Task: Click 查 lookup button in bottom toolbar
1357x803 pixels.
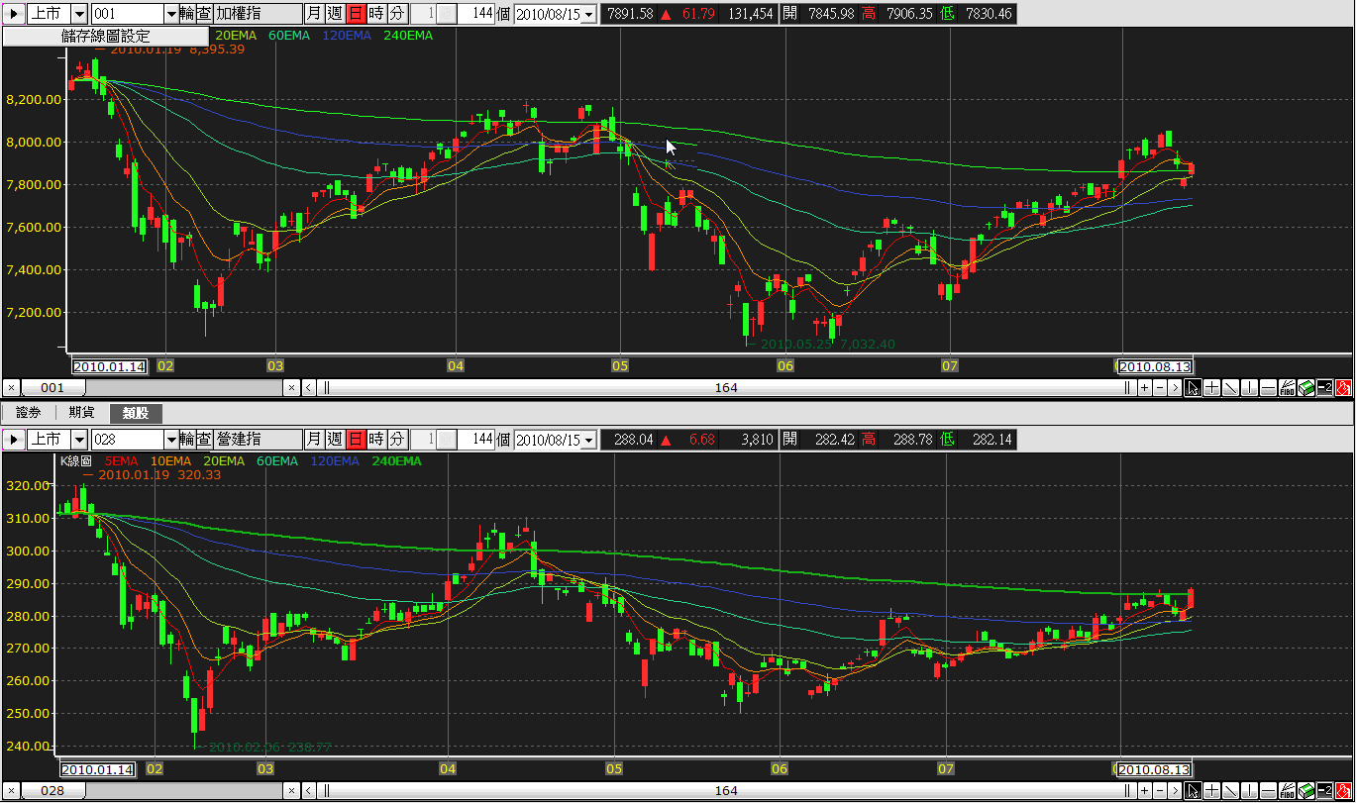Action: [203, 439]
